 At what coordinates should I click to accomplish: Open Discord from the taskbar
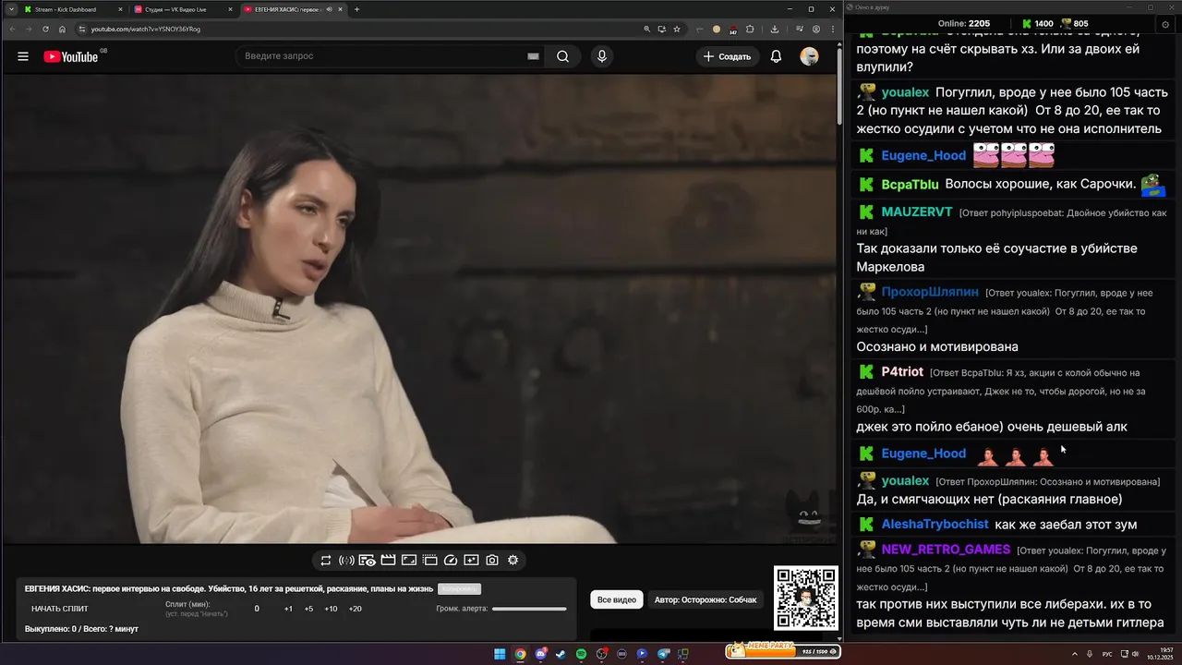[x=541, y=654]
